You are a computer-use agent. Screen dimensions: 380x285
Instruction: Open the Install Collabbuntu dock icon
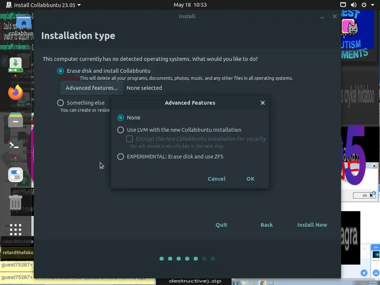click(16, 65)
